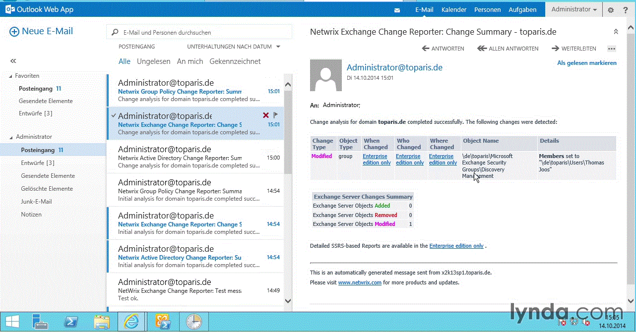Open Netwrix Active Directory message from 15:00

click(x=195, y=157)
